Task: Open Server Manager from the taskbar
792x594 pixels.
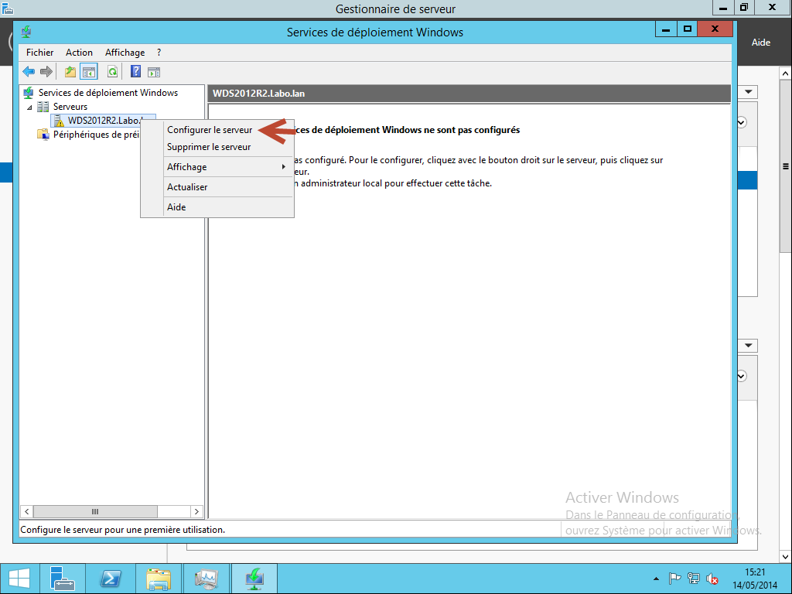Action: pos(62,579)
